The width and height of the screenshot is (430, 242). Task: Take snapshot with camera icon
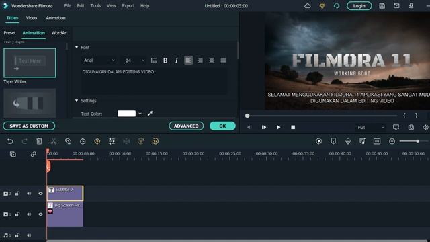point(411,127)
